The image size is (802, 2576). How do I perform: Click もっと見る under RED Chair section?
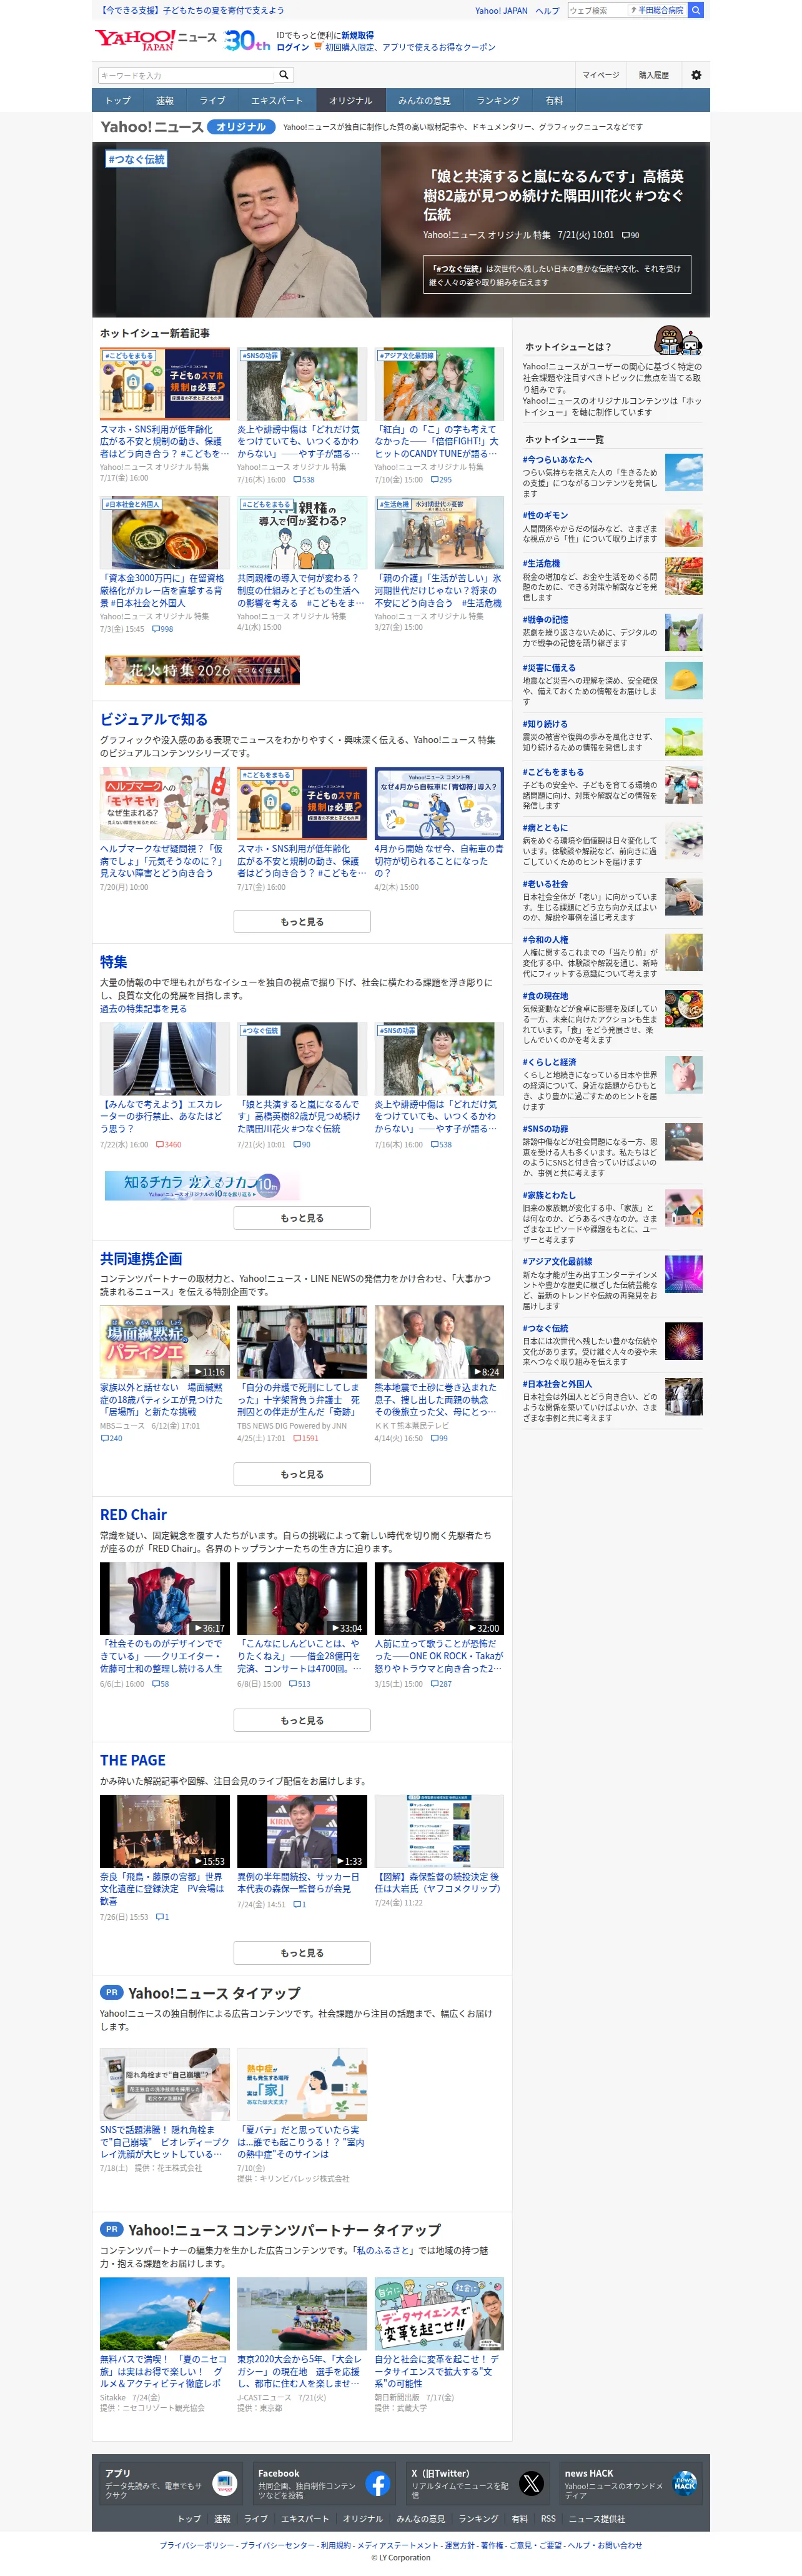coord(302,1721)
